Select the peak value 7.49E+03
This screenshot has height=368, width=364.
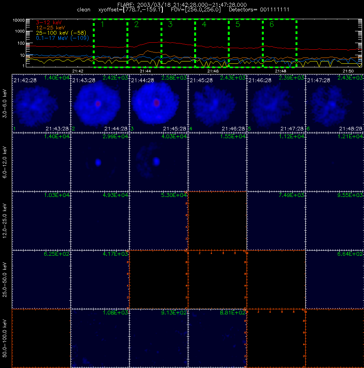[291, 195]
